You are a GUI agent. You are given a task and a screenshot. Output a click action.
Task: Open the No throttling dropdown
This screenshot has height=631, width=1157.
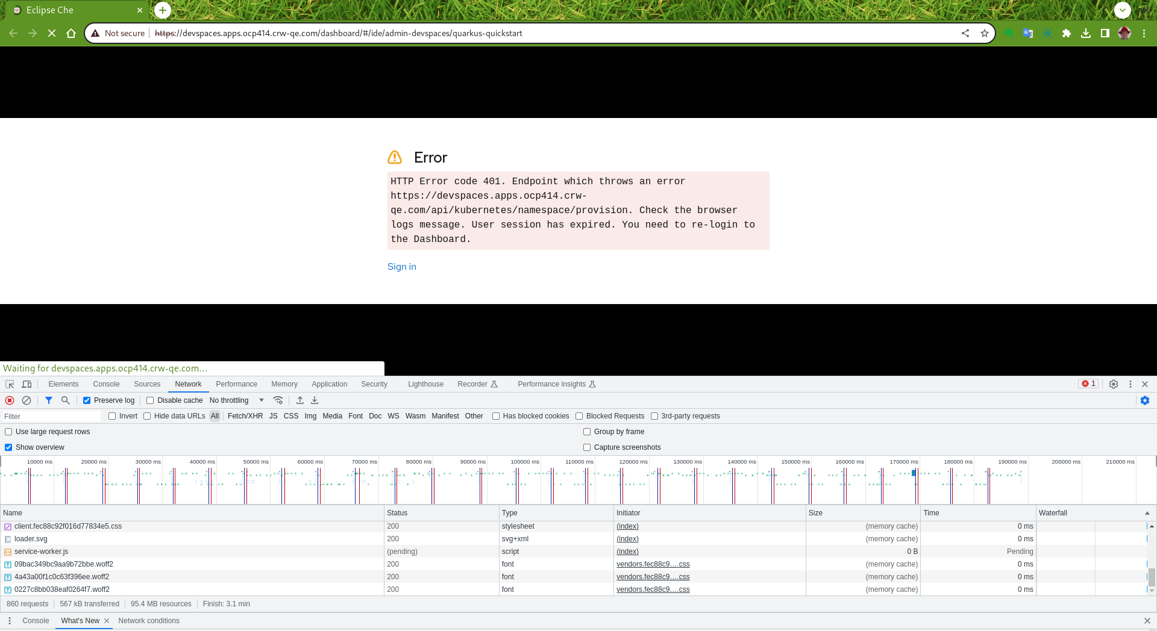point(237,400)
